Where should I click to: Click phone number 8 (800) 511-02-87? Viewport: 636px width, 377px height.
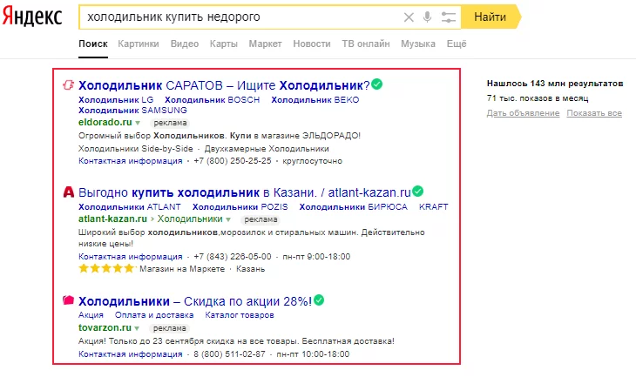(230, 353)
